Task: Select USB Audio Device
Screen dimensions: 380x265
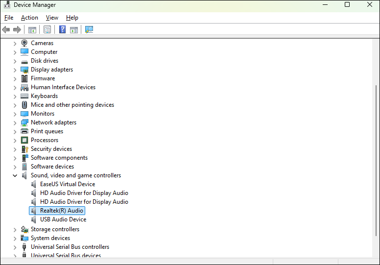Action: pyautogui.click(x=63, y=219)
